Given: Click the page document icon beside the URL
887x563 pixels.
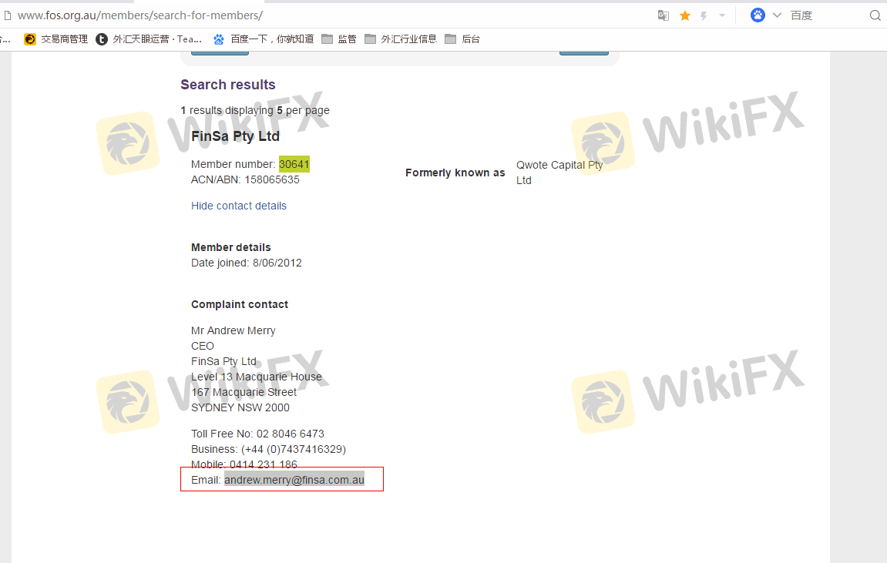Looking at the screenshot, I should click(x=8, y=15).
